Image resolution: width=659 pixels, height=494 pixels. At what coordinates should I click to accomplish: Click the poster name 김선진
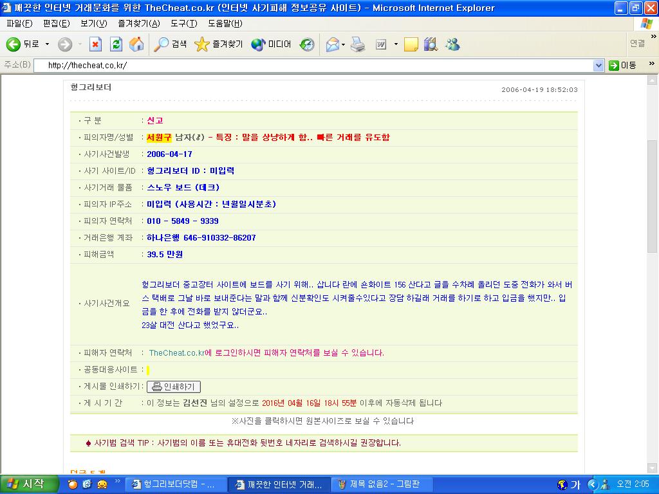point(195,403)
